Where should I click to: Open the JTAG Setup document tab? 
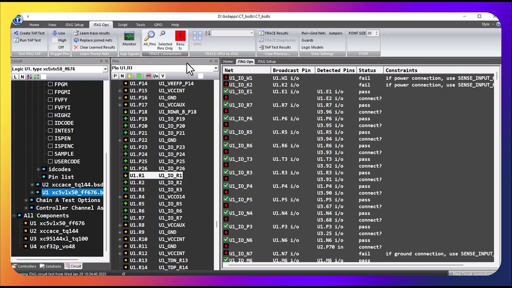pos(266,62)
